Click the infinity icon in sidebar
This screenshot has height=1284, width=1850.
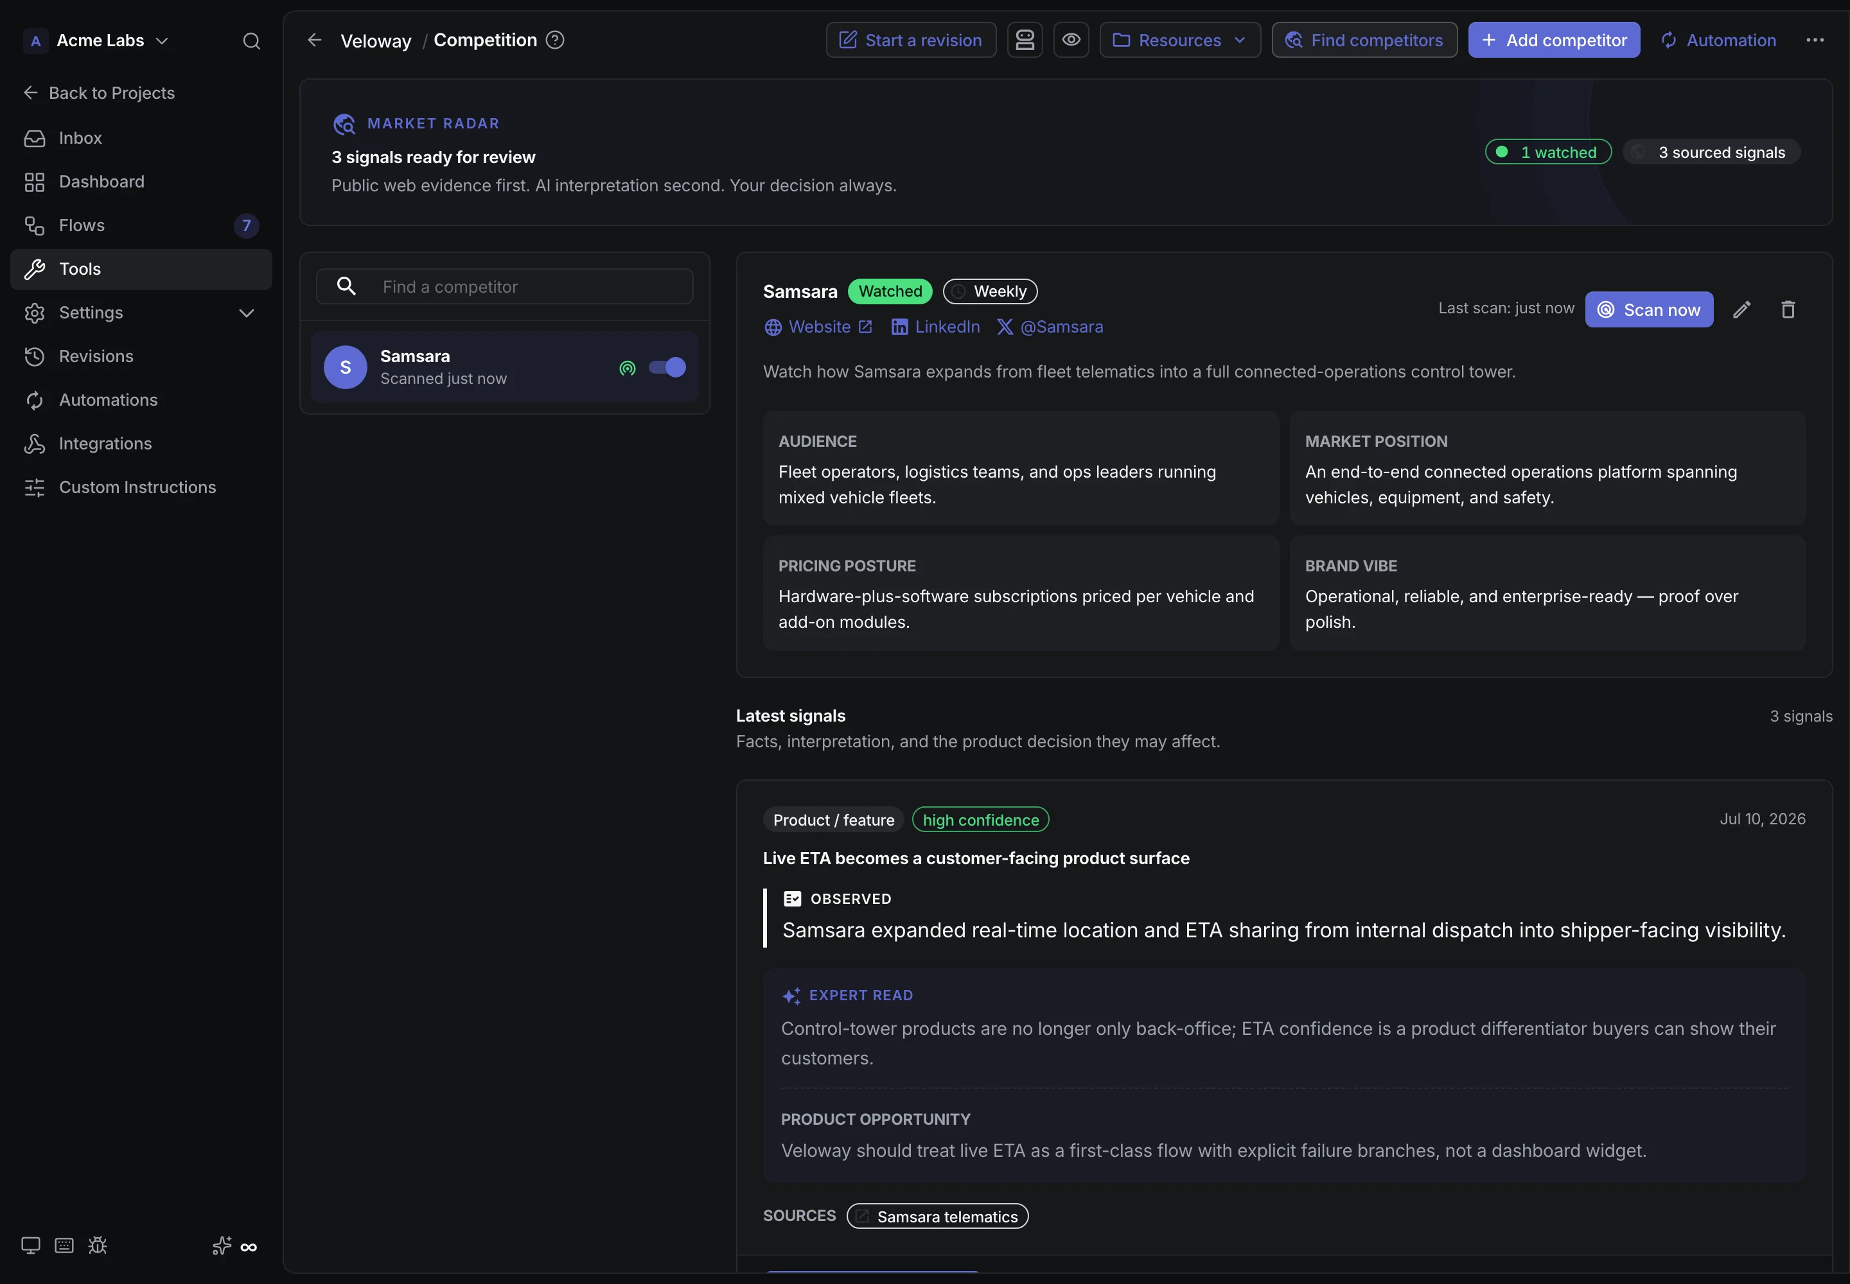249,1247
